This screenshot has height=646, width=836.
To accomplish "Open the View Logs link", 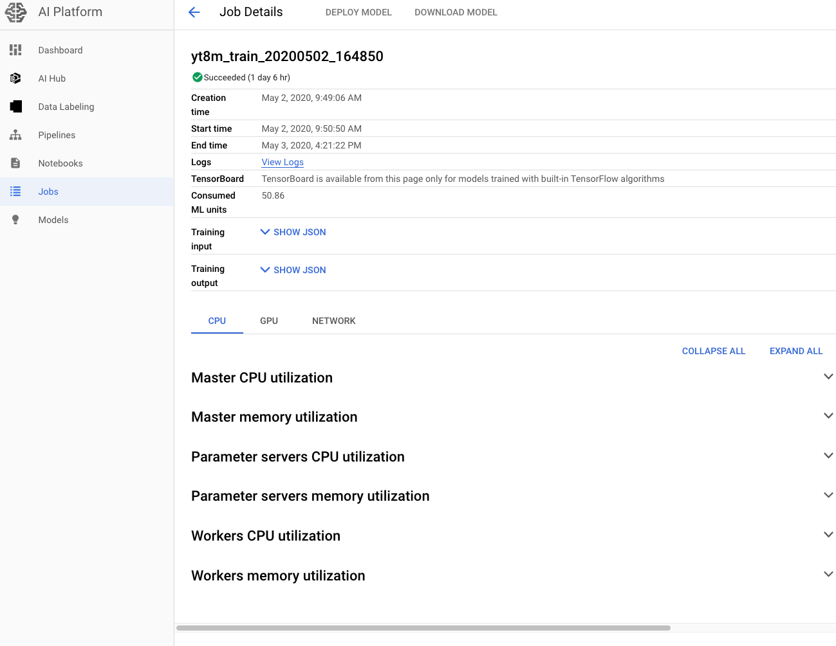I will pyautogui.click(x=283, y=162).
